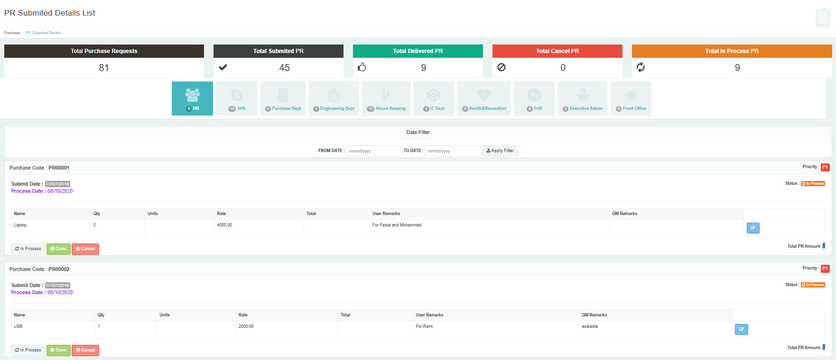This screenshot has height=360, width=836.
Task: Click edit icon for Laptop row
Action: [x=752, y=228]
